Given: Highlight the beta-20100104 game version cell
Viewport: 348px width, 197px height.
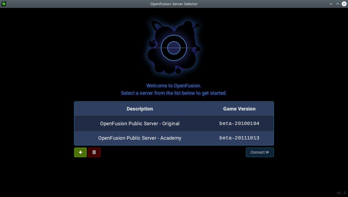Looking at the screenshot, I should pos(239,123).
